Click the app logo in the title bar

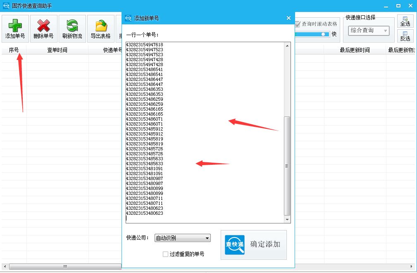click(5, 5)
